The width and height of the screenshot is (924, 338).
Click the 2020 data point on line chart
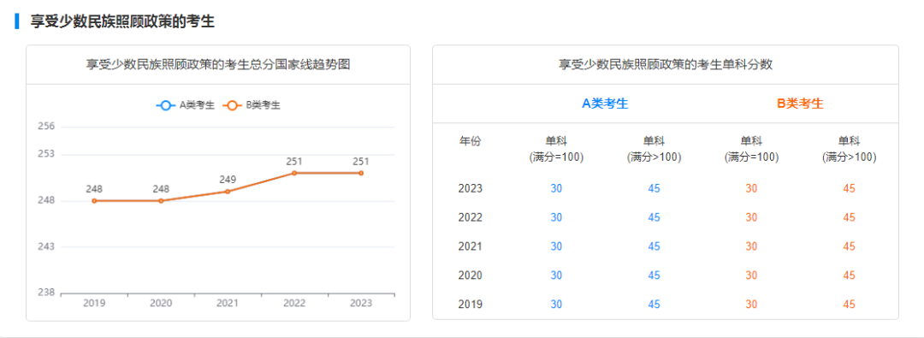coord(161,200)
